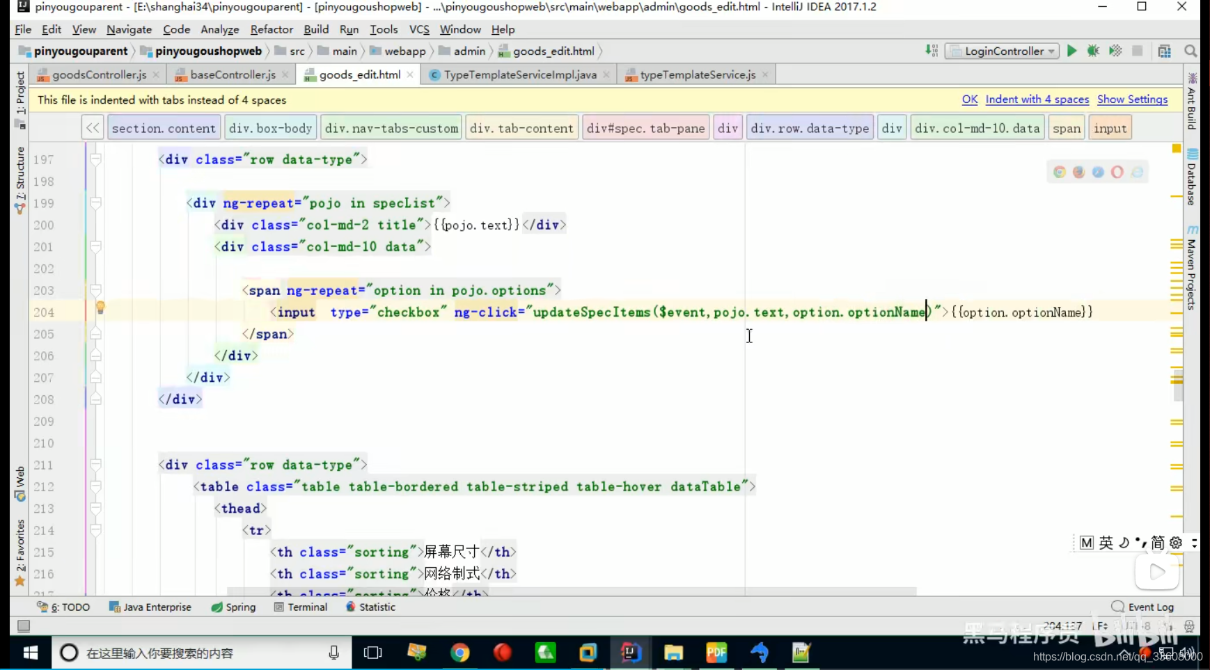Open the TODO tool window

pyautogui.click(x=64, y=607)
